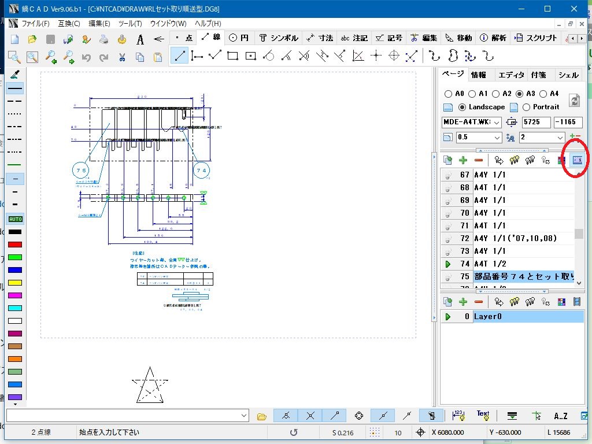Remove layer with the red minus icon
Image resolution: width=592 pixels, height=444 pixels.
479,302
